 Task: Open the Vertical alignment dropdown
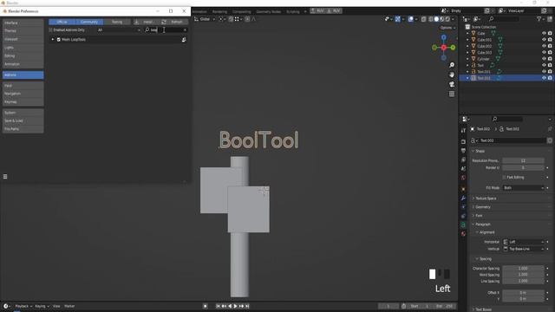[523, 249]
